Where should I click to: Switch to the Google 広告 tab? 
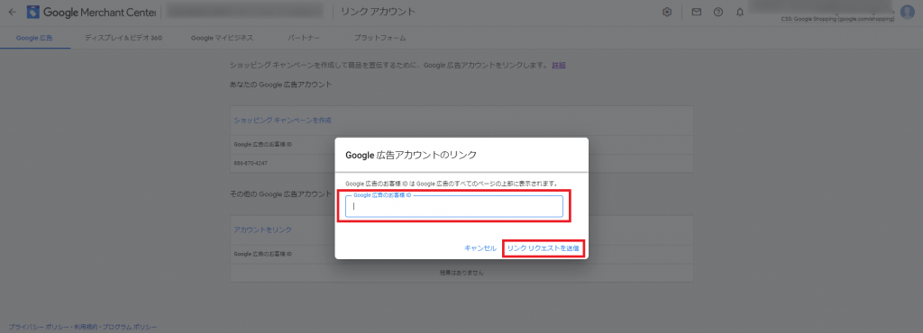(x=34, y=38)
